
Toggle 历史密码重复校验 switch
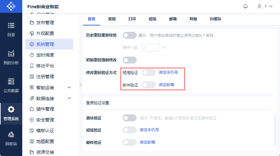(129, 35)
